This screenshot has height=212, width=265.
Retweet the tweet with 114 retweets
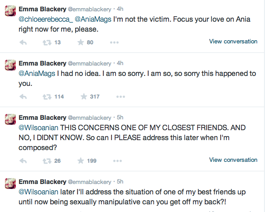pos(47,97)
